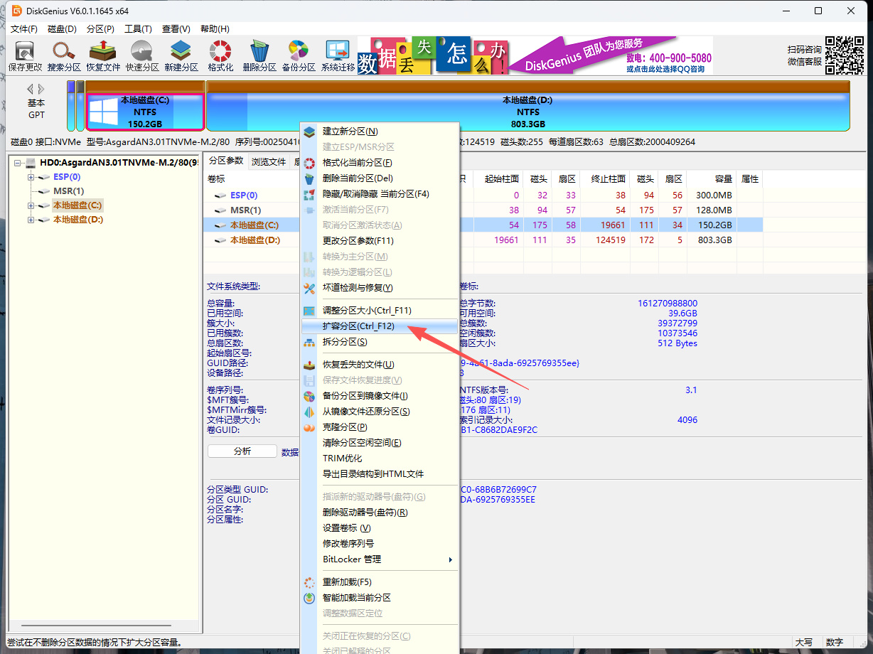This screenshot has height=654, width=873.
Task: Expand BitLocker 管理 submenu arrow
Action: [x=451, y=559]
